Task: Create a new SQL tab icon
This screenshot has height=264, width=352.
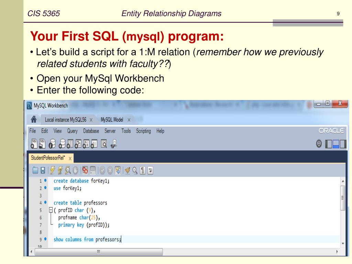Action: pyautogui.click(x=34, y=144)
